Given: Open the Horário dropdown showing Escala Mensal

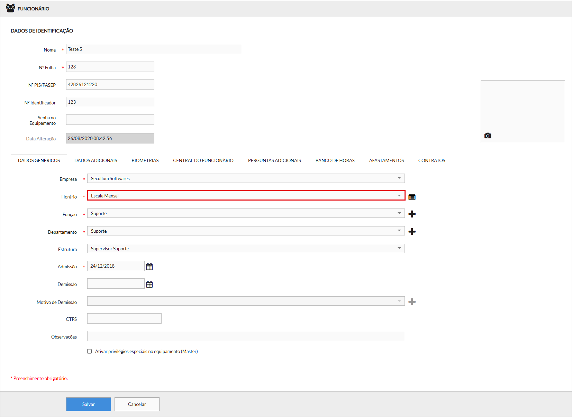Looking at the screenshot, I should click(x=246, y=196).
